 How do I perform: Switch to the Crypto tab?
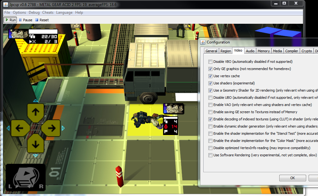306,51
